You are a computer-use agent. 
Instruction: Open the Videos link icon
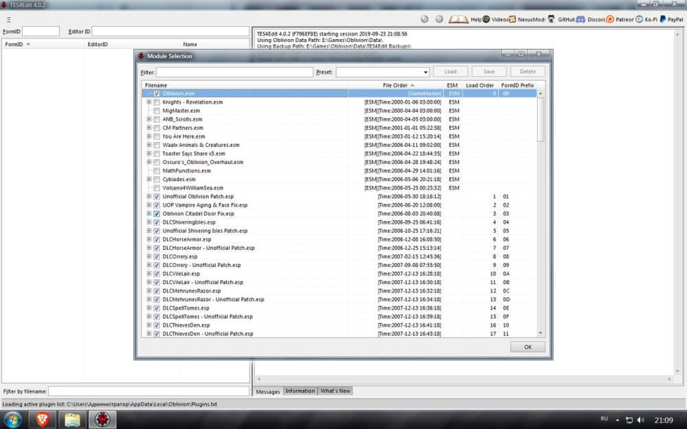[486, 19]
